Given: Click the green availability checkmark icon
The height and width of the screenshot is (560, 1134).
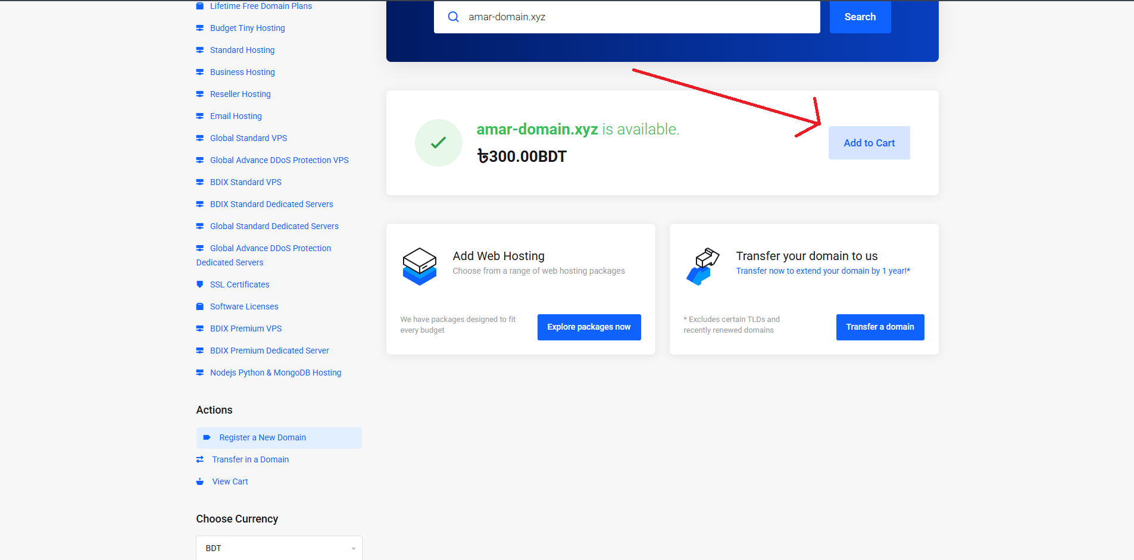Looking at the screenshot, I should (439, 143).
